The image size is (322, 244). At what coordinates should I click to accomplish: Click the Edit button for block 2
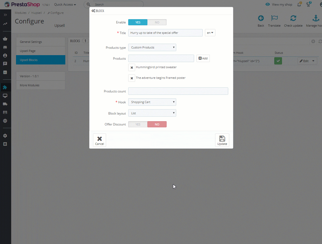[304, 61]
